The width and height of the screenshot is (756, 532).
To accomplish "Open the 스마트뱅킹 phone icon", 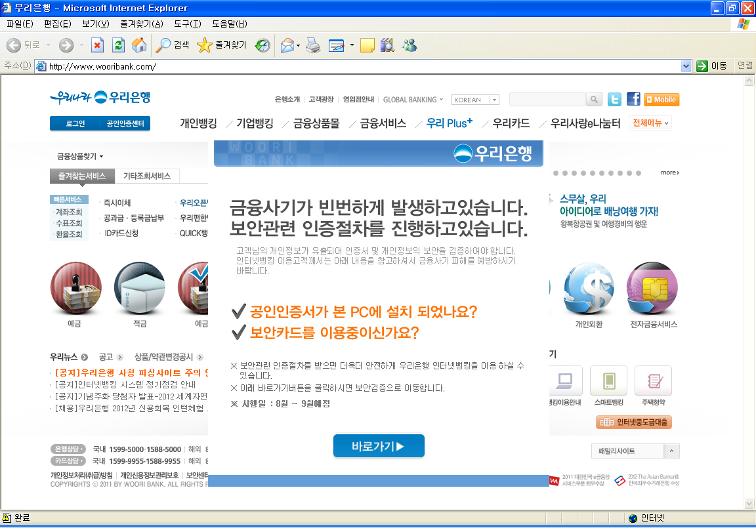I will pyautogui.click(x=608, y=380).
